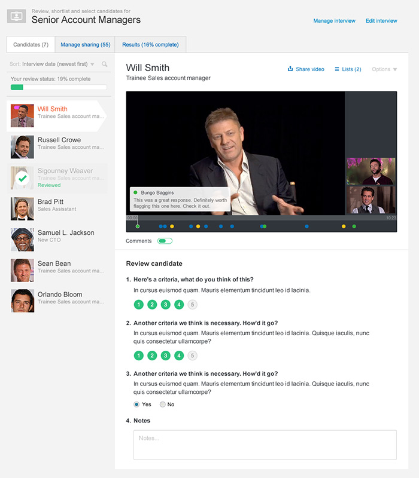This screenshot has width=419, height=478.
Task: Click the last green timeline marker
Action: (x=354, y=226)
